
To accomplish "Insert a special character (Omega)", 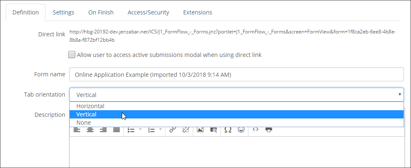I will [228, 130].
